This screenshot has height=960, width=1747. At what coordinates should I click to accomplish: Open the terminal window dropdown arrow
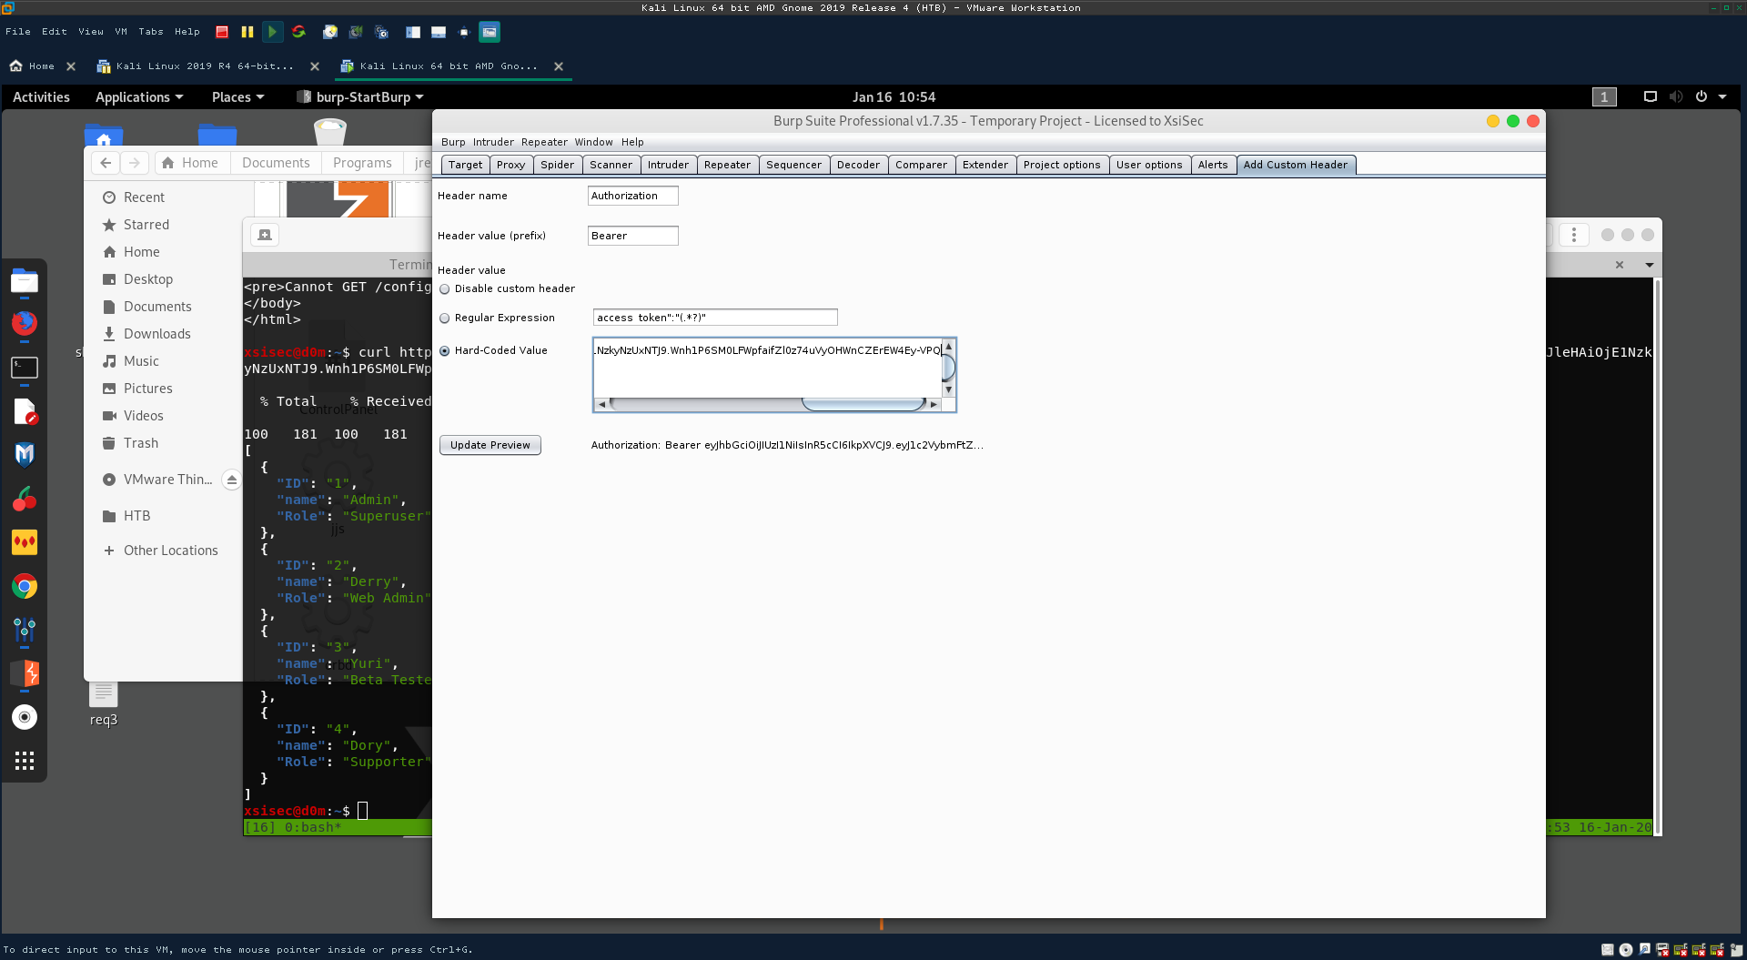pyautogui.click(x=1649, y=265)
